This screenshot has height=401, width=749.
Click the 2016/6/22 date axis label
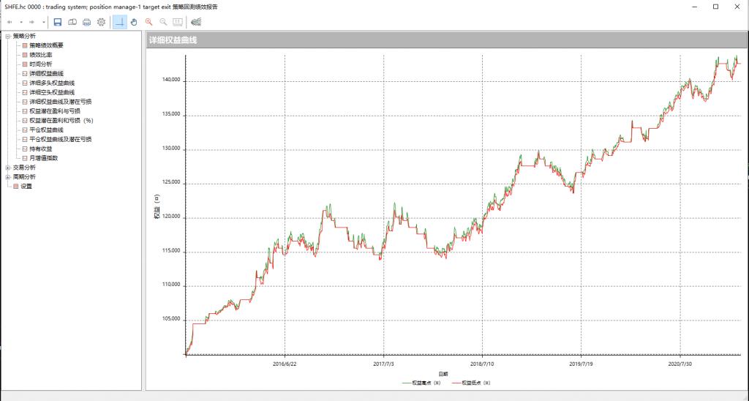coord(285,364)
